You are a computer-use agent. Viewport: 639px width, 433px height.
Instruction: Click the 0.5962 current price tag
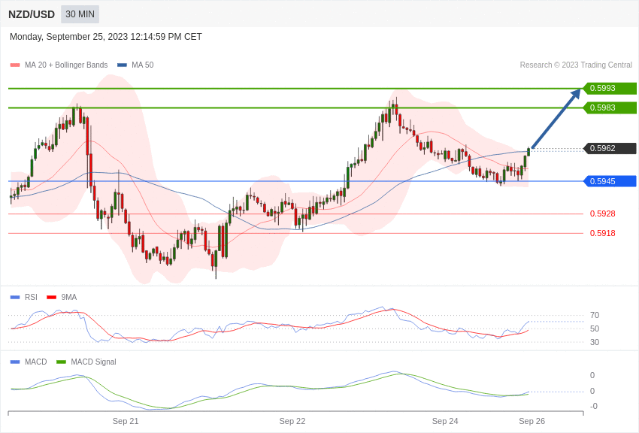click(610, 148)
